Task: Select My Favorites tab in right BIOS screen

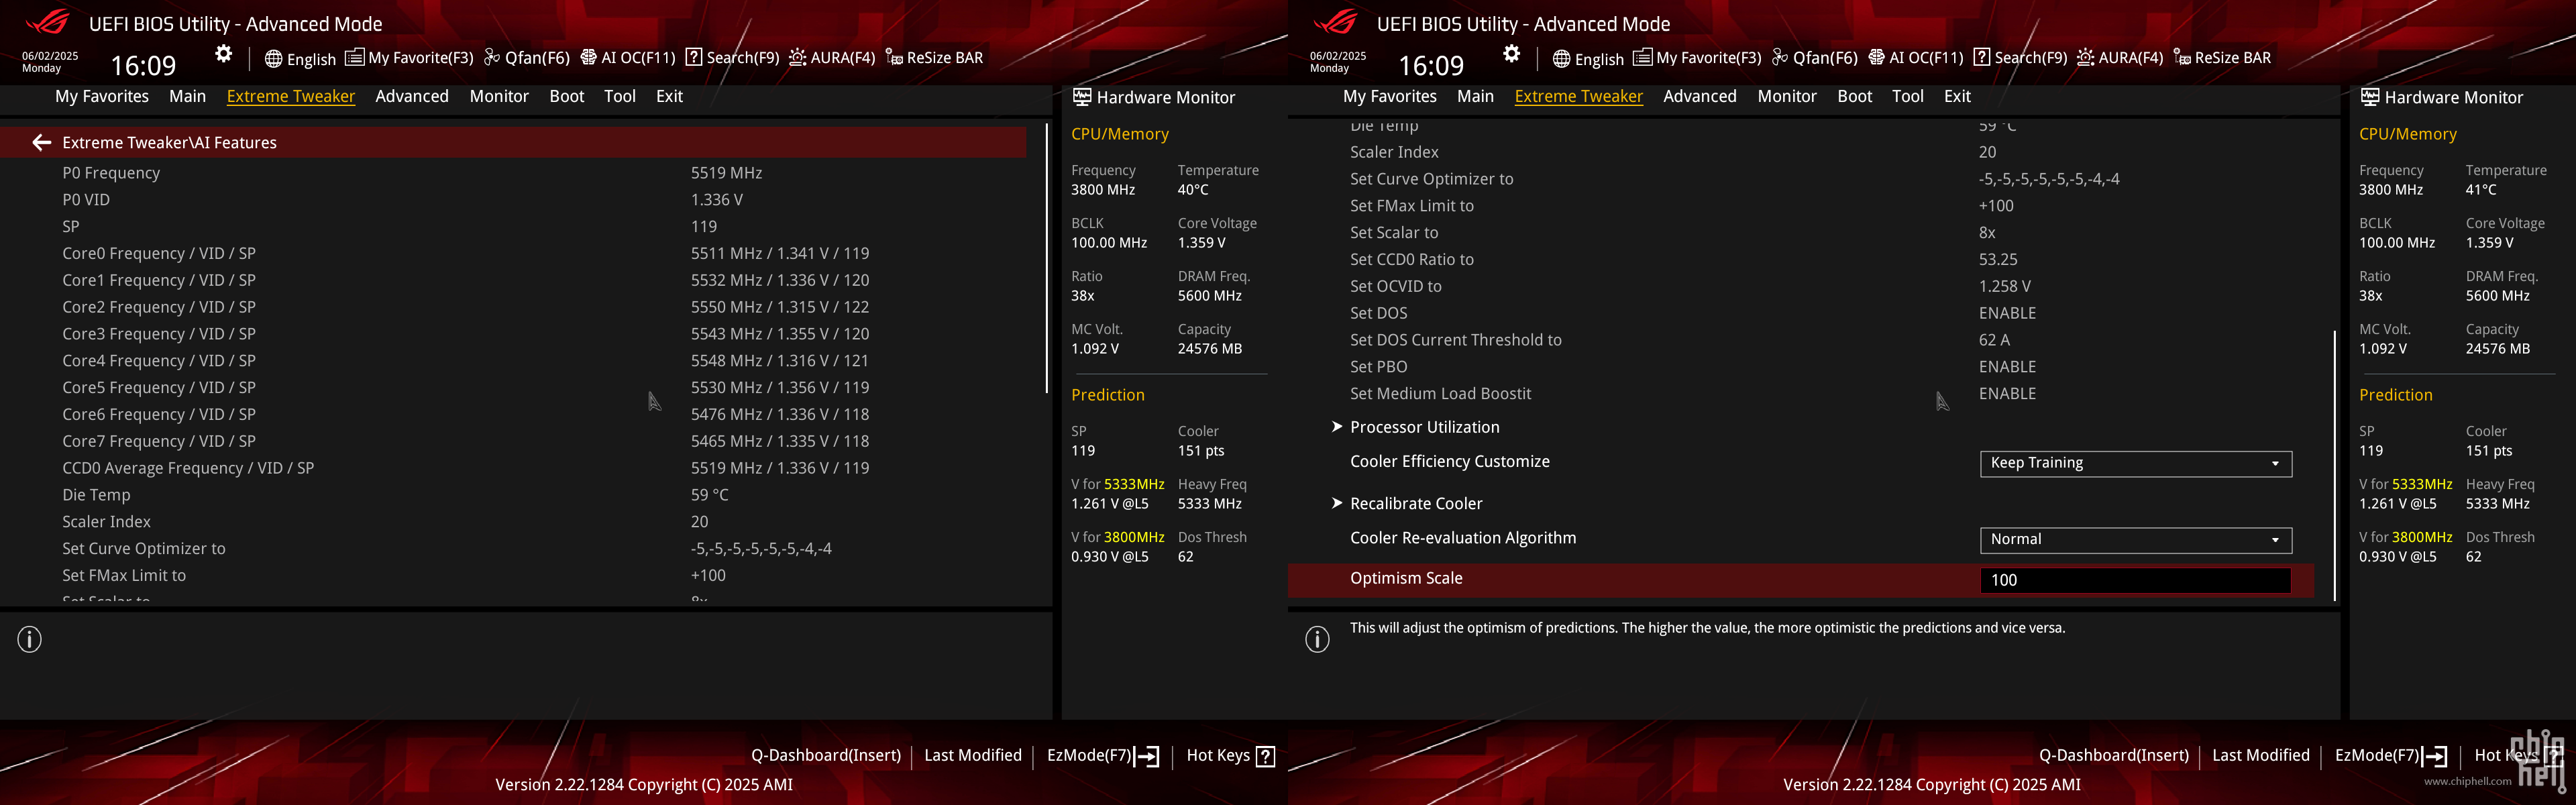Action: (x=1390, y=96)
